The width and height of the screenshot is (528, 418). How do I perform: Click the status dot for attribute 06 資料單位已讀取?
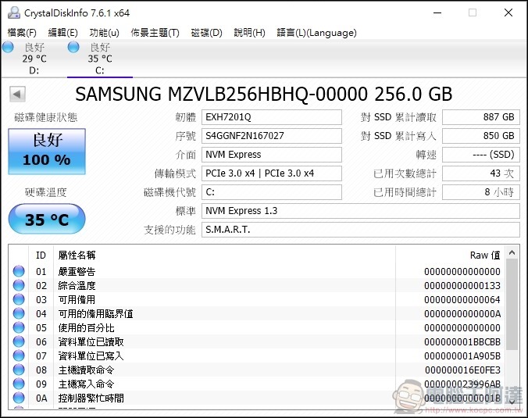[19, 341]
